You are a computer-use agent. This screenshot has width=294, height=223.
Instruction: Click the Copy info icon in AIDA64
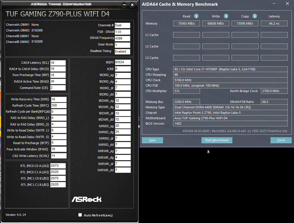[254, 16]
